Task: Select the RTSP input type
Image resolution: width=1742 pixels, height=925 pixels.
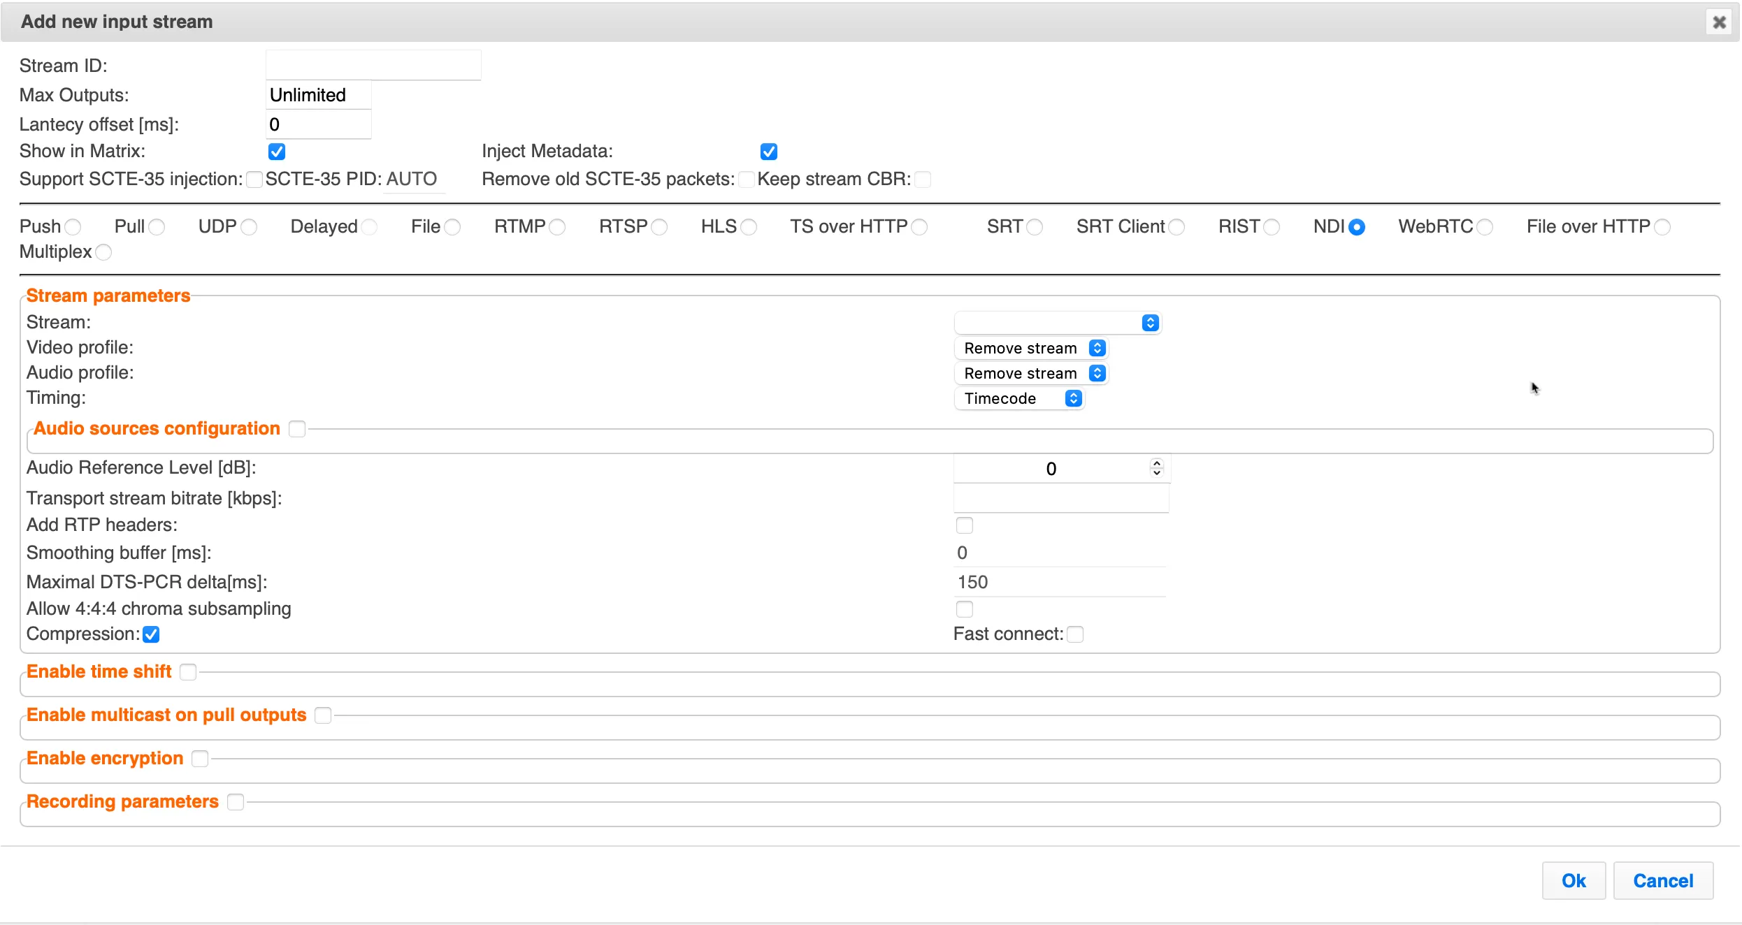Action: click(x=659, y=227)
